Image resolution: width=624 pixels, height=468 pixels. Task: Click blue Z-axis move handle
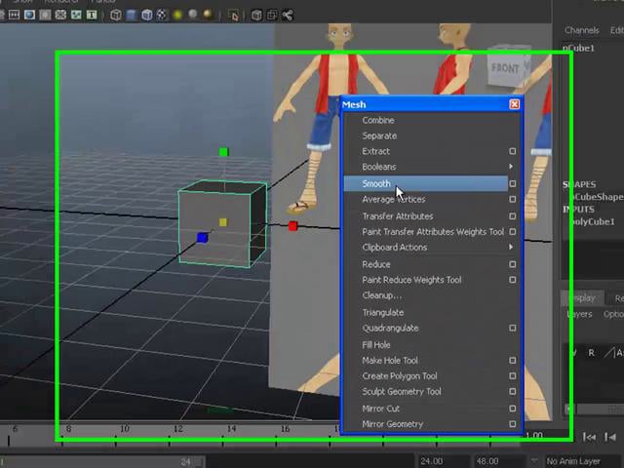click(202, 238)
